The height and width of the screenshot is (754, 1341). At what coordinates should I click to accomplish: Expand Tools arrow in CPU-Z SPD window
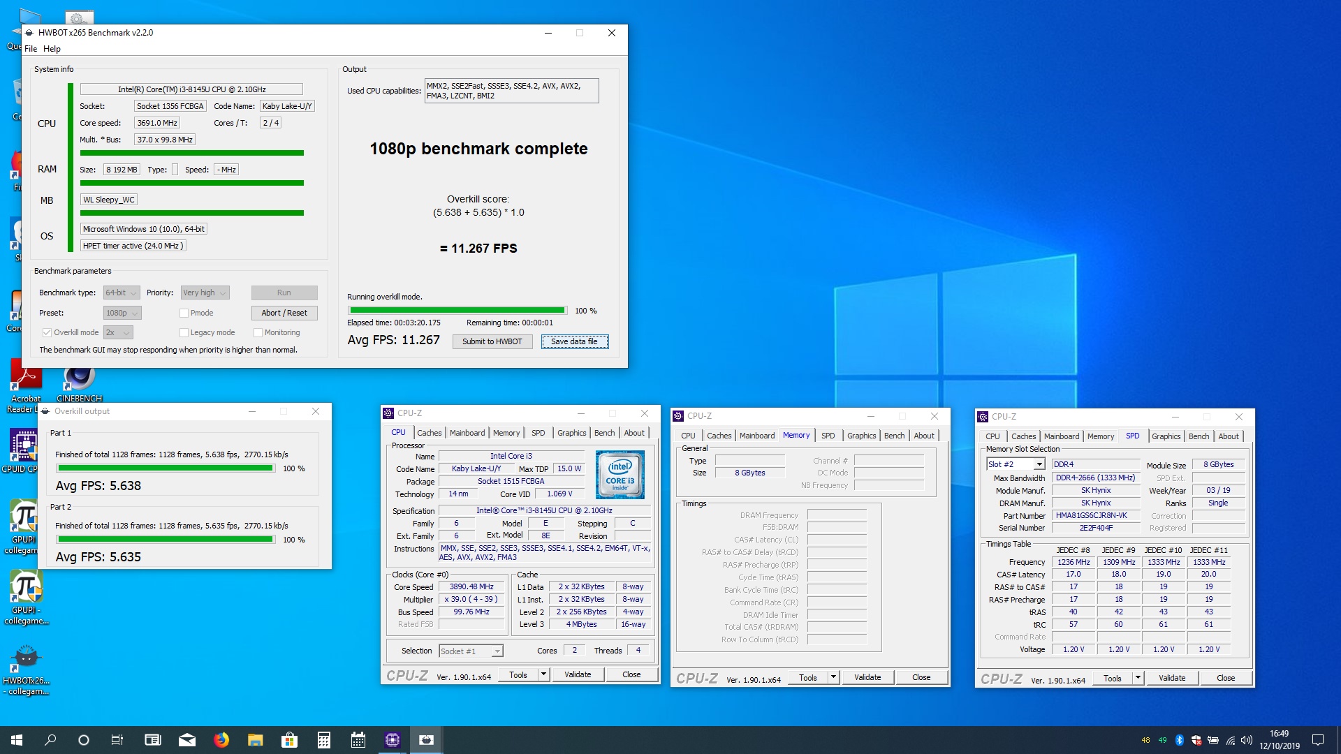(1138, 678)
